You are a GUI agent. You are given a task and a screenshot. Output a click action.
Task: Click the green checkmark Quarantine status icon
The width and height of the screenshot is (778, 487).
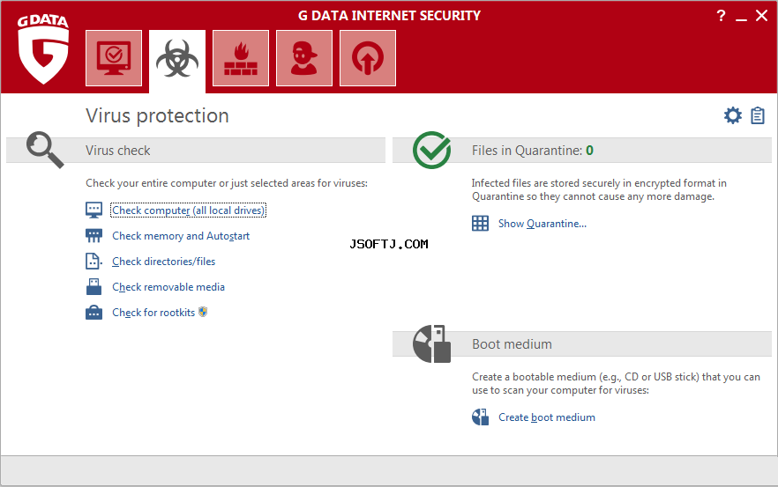431,150
